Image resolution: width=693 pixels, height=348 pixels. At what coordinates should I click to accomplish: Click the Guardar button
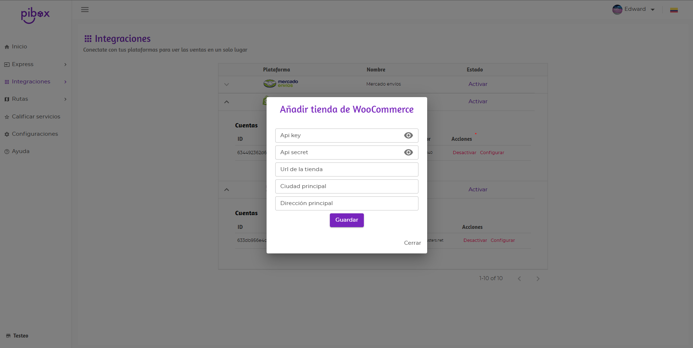coord(346,220)
